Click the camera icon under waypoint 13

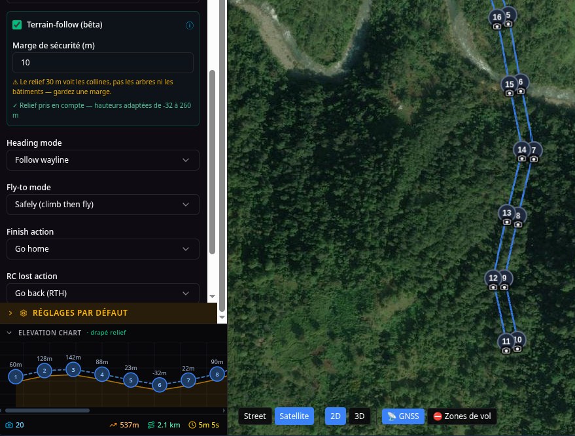507,222
